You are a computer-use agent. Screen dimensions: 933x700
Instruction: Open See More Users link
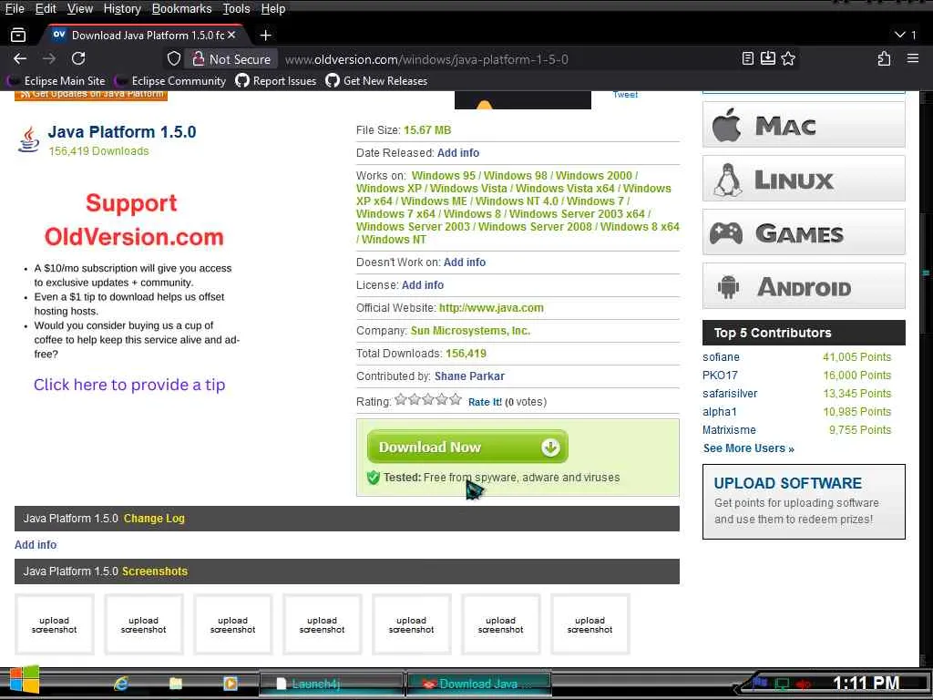[x=749, y=448]
